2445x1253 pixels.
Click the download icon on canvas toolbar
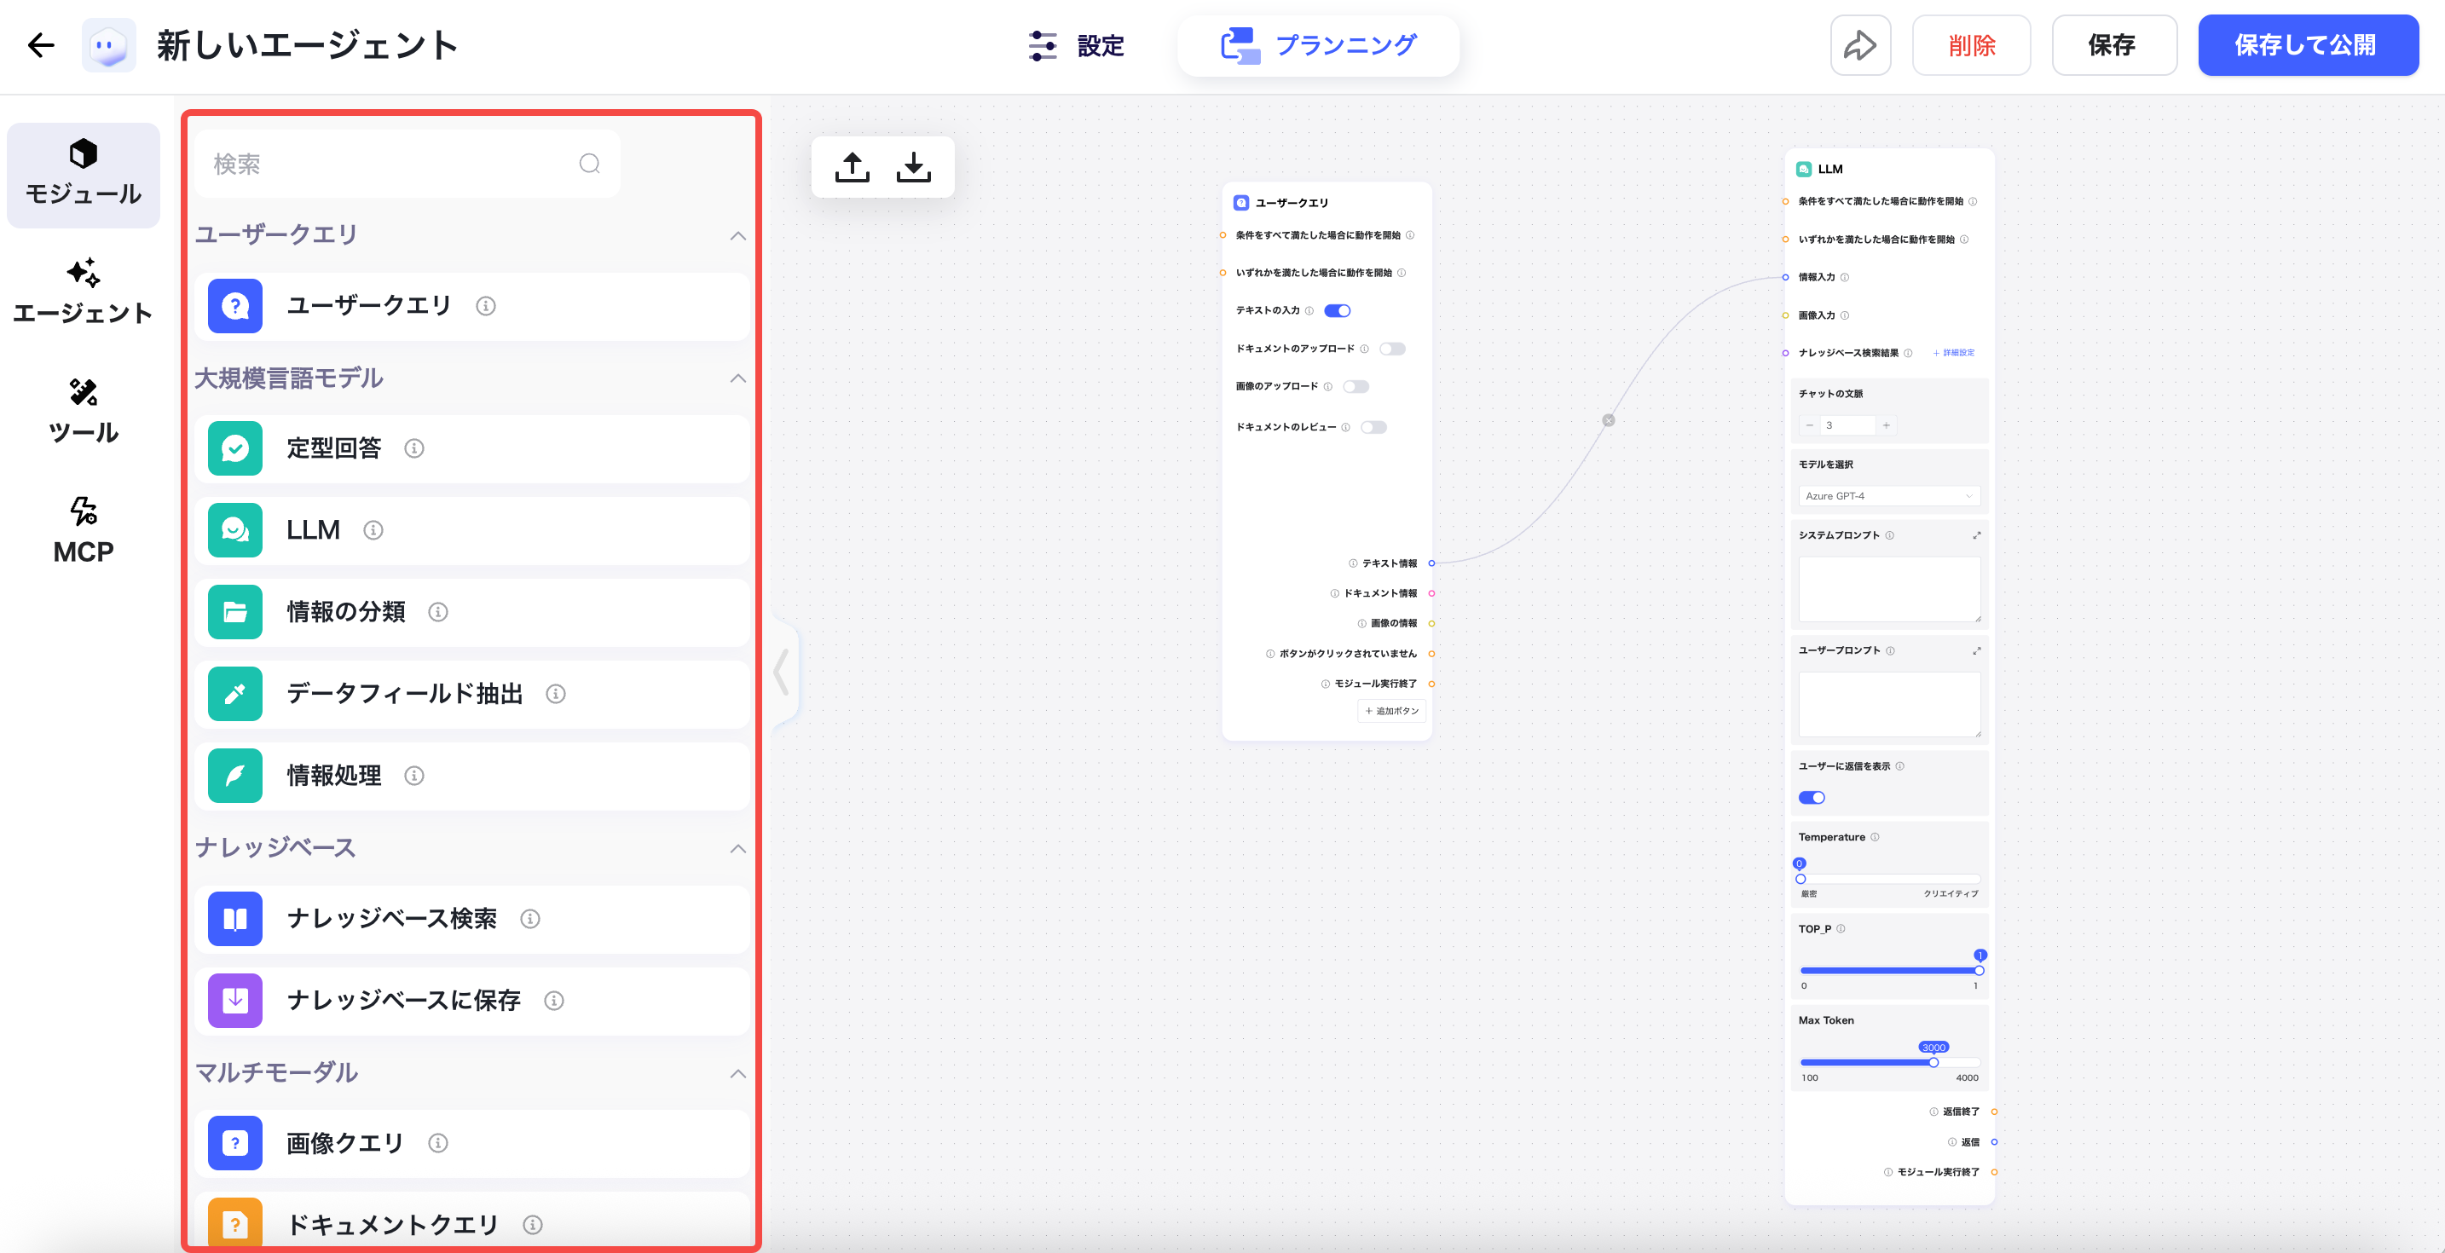point(913,167)
